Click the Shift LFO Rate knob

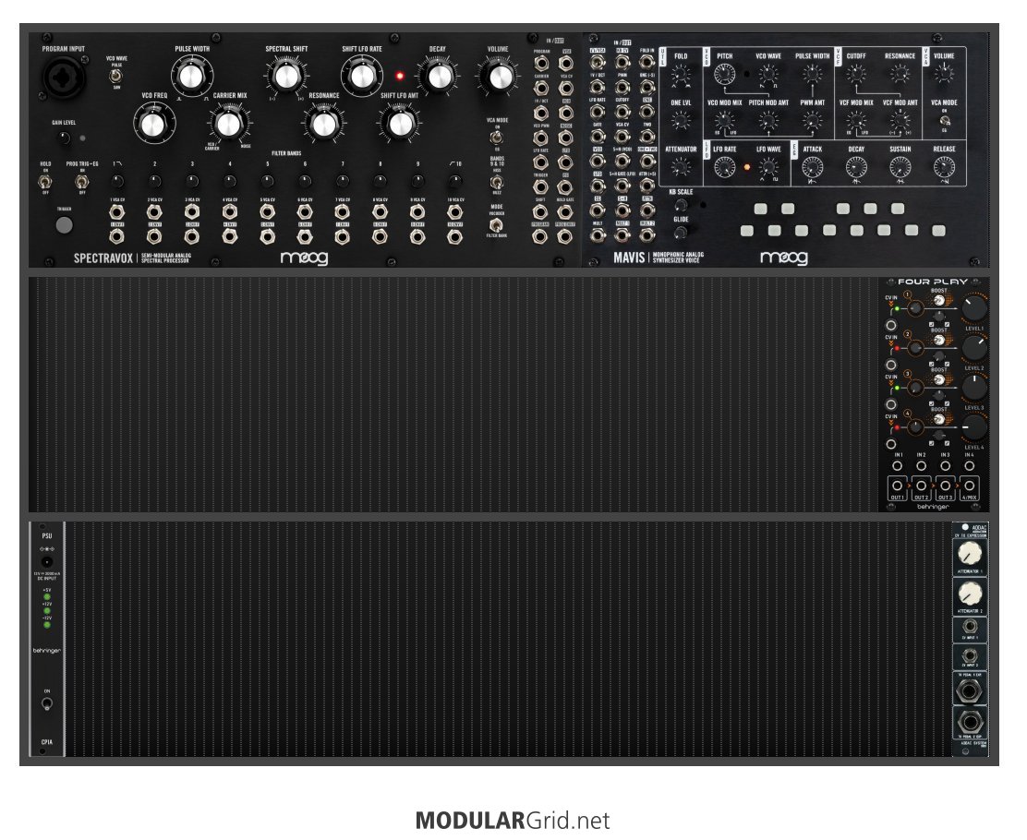[361, 77]
